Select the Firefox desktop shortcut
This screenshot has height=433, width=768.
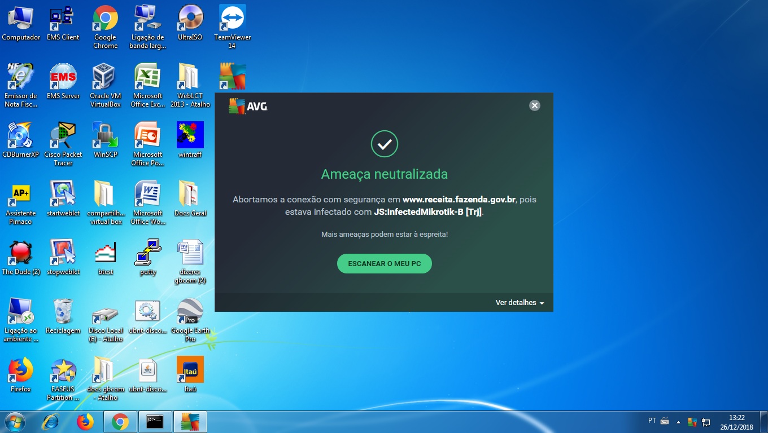[21, 375]
